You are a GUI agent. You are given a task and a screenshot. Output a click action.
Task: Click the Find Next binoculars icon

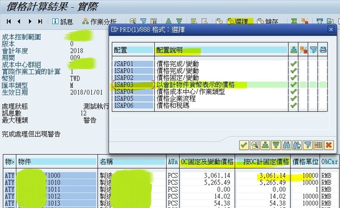click(297, 145)
